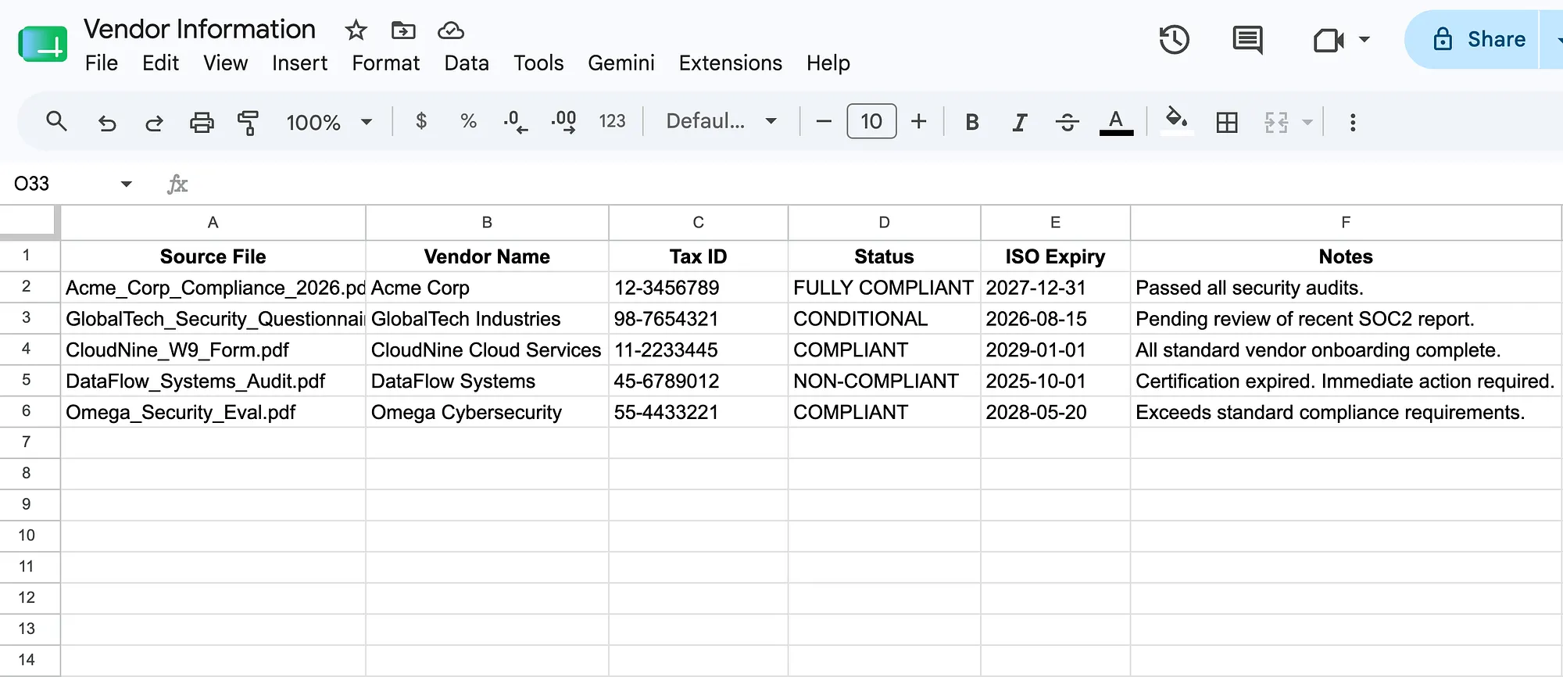Select column D header
1563x677 pixels.
pos(884,223)
